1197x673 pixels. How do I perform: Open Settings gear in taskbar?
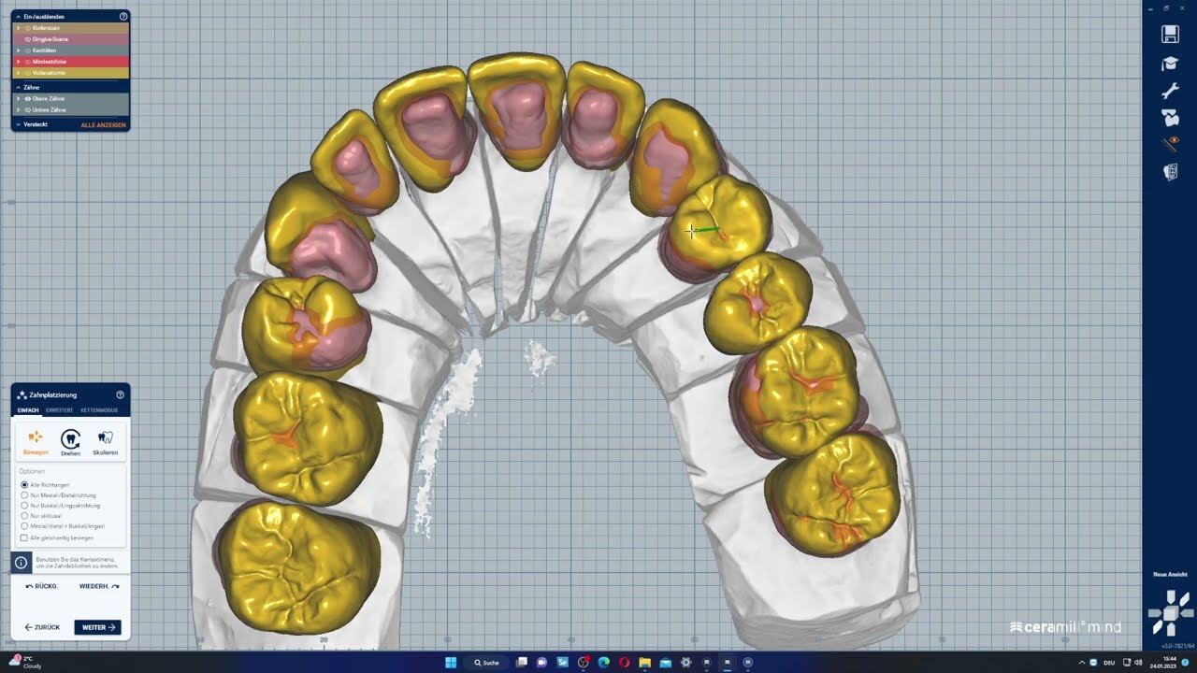pyautogui.click(x=685, y=663)
